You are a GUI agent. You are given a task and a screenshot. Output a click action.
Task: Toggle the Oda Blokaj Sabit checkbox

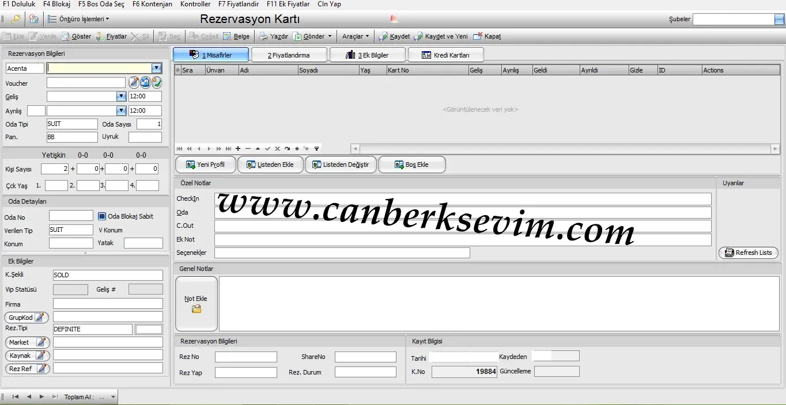(x=102, y=216)
